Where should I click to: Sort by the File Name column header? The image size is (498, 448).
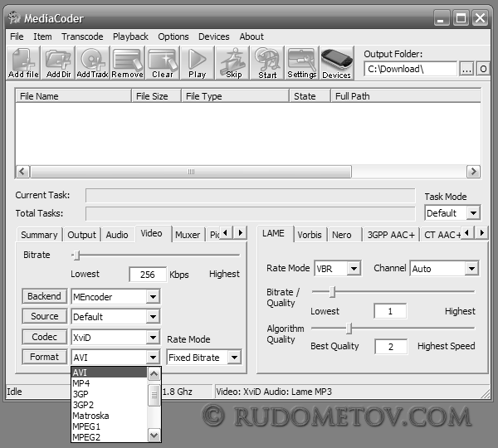[x=73, y=96]
